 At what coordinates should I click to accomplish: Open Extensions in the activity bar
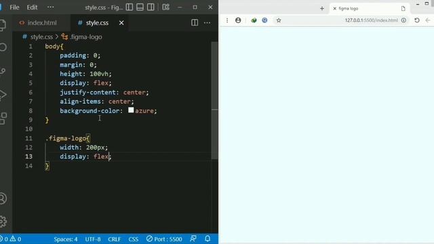pos(3,119)
